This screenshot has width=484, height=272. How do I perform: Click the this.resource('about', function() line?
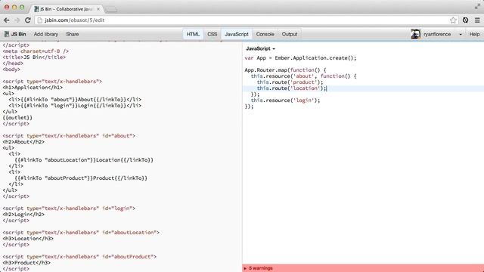[x=303, y=76]
